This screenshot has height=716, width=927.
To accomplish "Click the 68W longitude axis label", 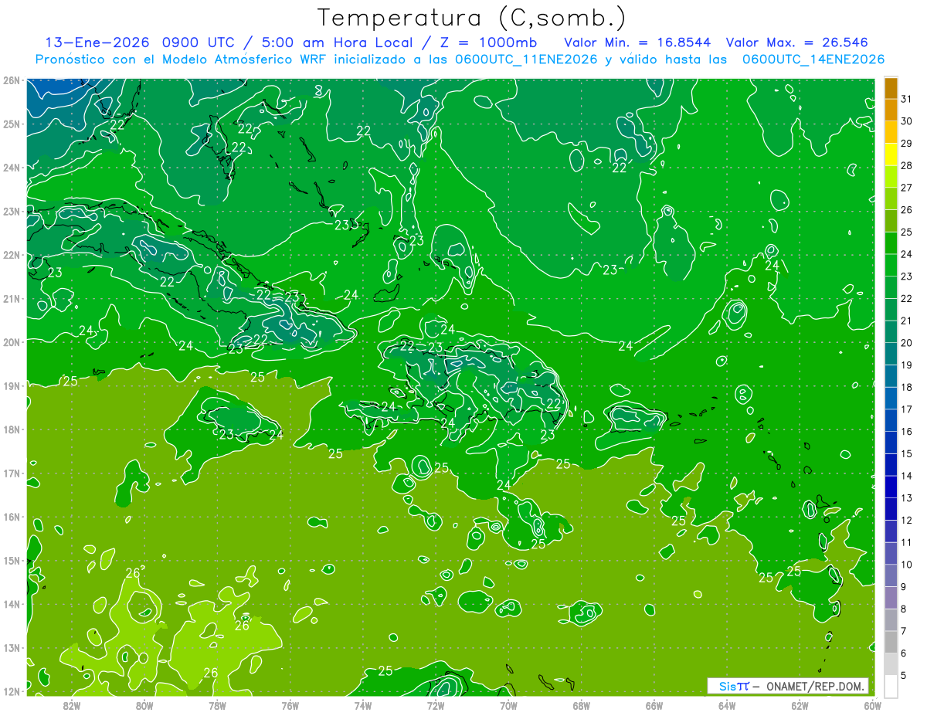I will (581, 704).
